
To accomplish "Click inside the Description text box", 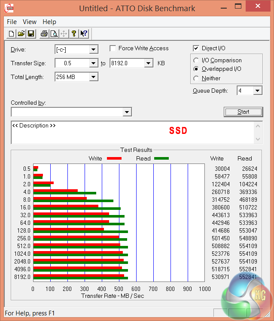I will 133,133.
